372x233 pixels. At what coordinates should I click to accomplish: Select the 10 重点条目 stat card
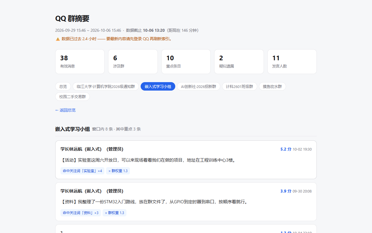[186, 61]
